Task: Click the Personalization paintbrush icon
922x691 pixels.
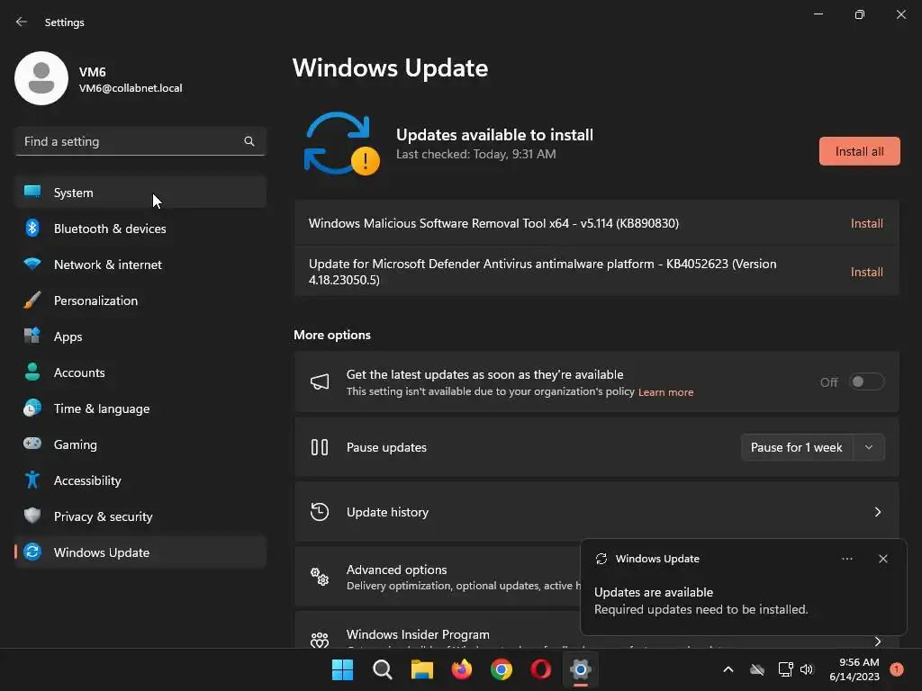Action: point(32,301)
